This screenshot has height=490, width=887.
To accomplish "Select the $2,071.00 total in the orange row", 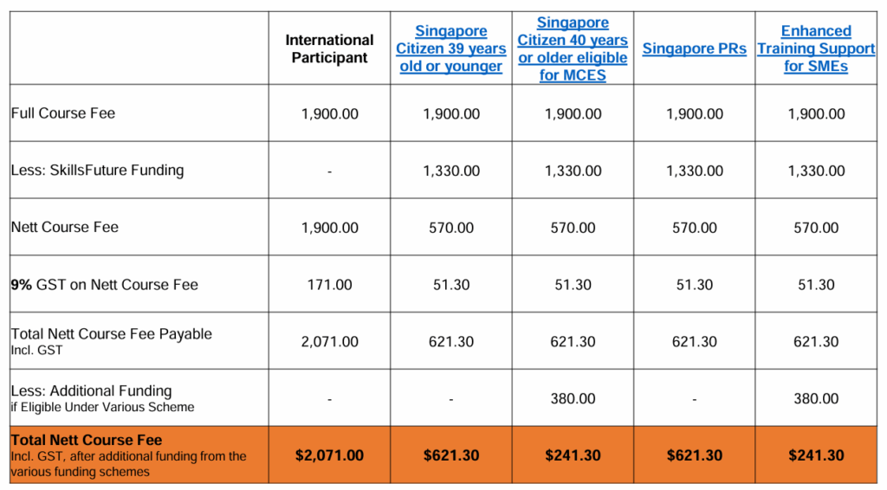I will 329,455.
